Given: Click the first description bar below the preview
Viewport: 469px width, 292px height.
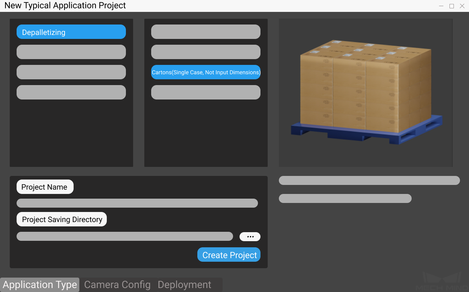Looking at the screenshot, I should (369, 180).
